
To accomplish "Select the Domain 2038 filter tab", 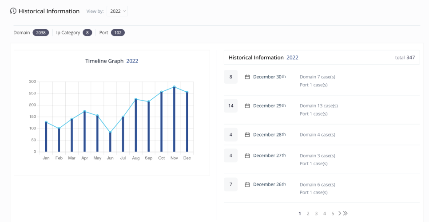I will [31, 32].
